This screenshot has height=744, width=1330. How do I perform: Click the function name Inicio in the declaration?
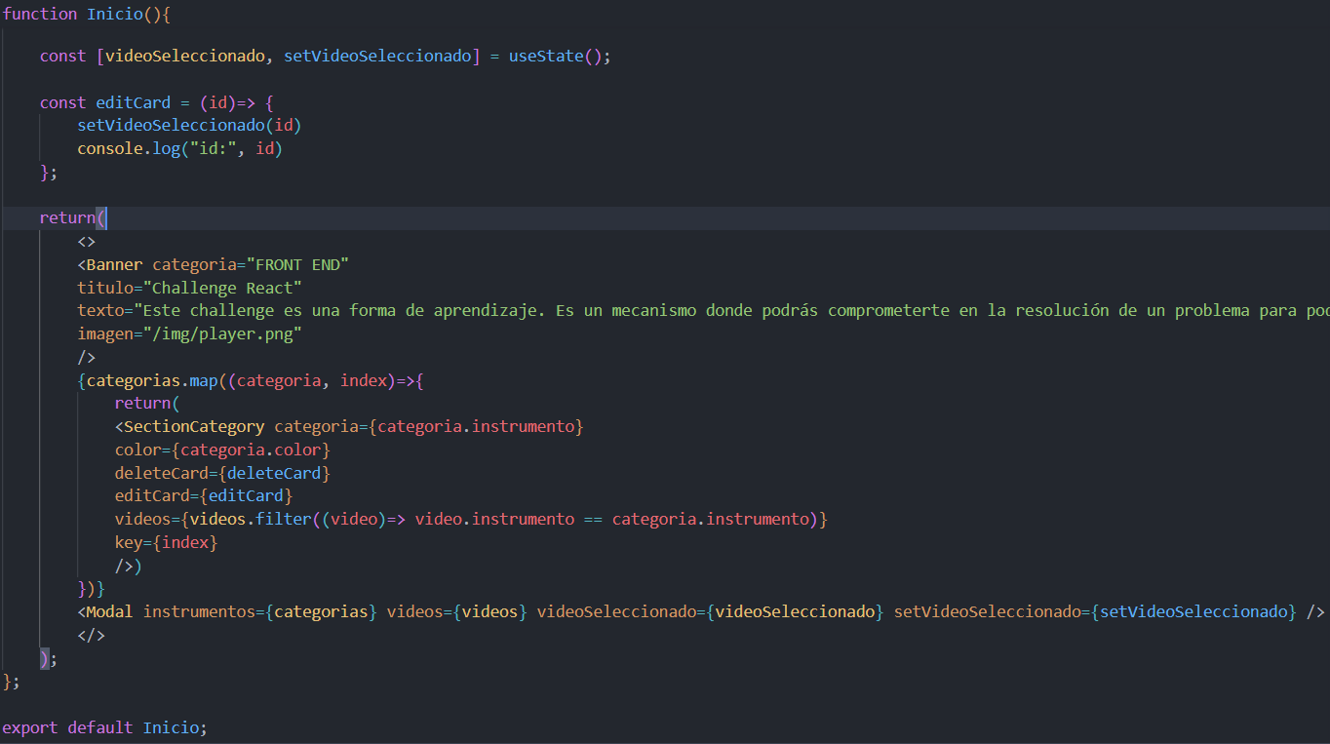click(114, 14)
